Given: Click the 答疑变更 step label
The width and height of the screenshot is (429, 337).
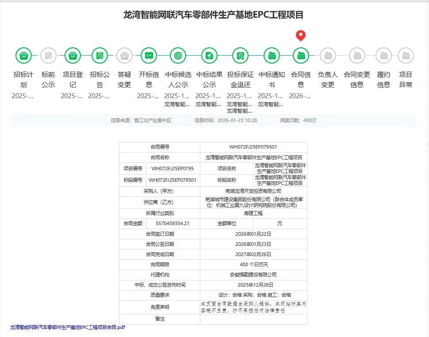Looking at the screenshot, I should tap(124, 80).
